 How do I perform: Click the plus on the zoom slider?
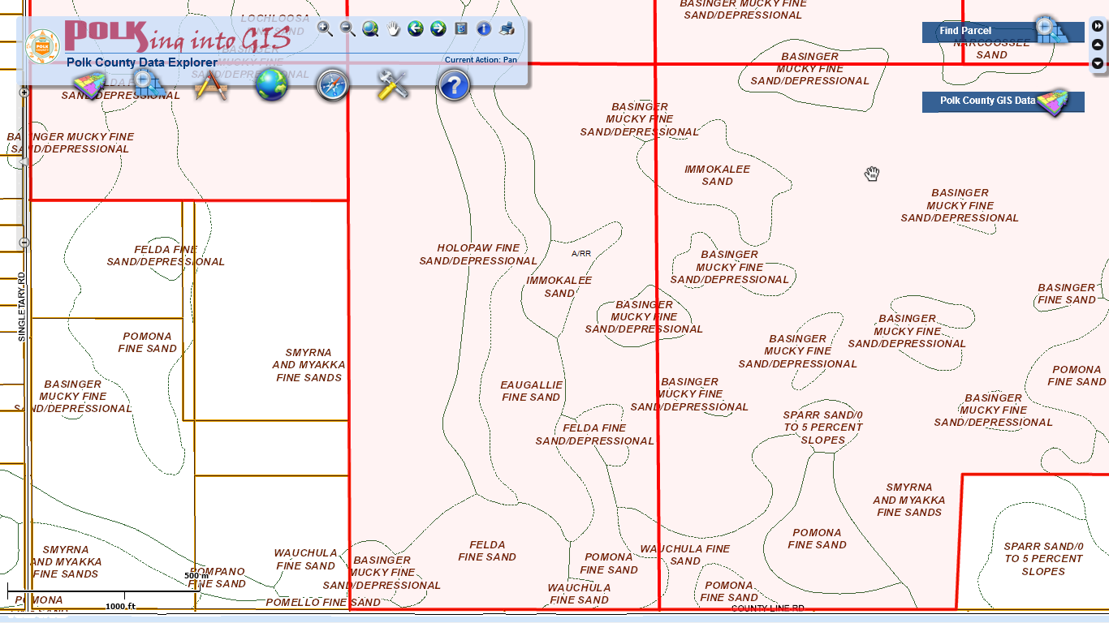pyautogui.click(x=24, y=92)
